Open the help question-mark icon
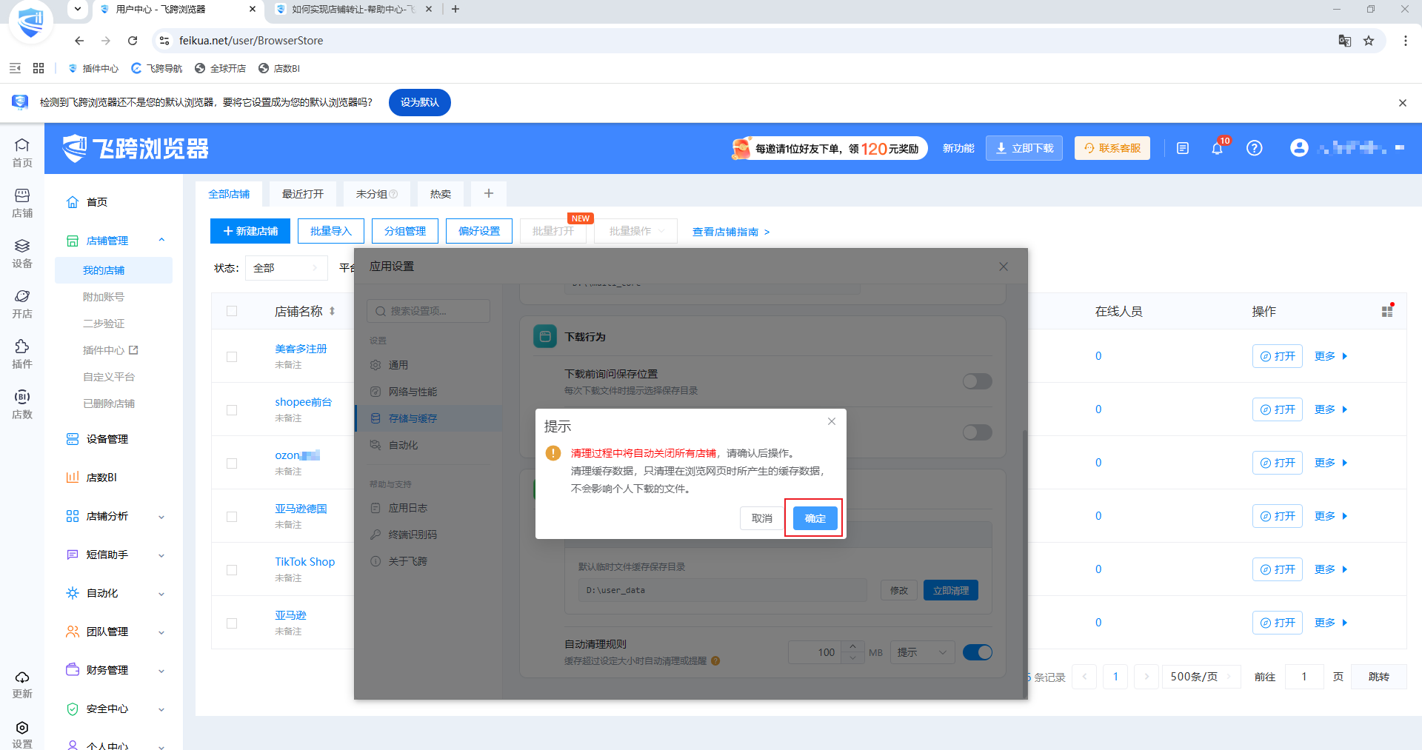 click(x=1254, y=148)
